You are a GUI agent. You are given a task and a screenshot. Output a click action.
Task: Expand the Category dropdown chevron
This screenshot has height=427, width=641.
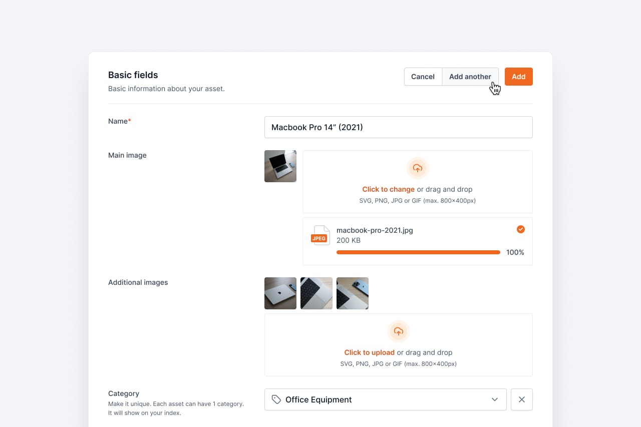(494, 399)
